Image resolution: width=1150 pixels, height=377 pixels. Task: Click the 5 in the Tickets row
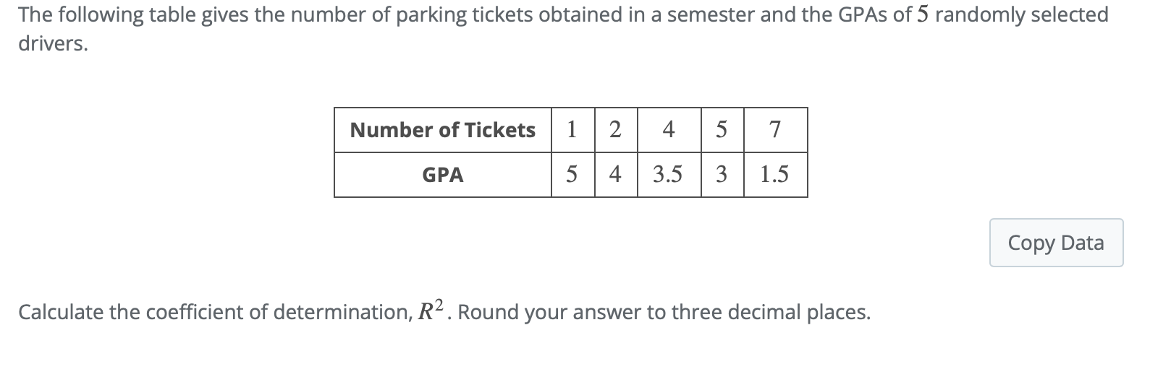coord(722,130)
